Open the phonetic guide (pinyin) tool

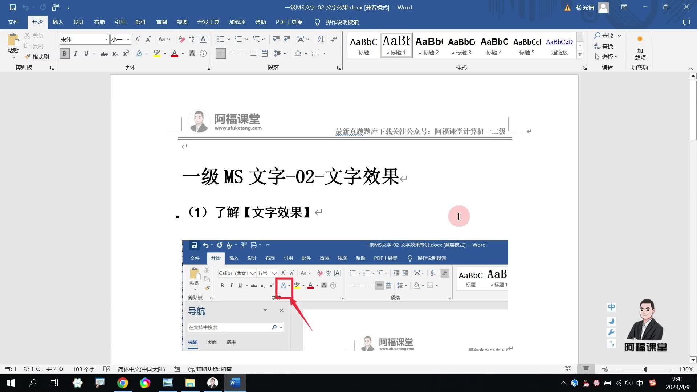192,39
